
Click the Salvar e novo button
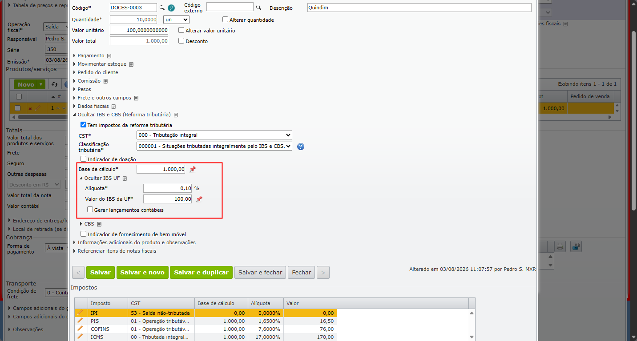click(142, 272)
